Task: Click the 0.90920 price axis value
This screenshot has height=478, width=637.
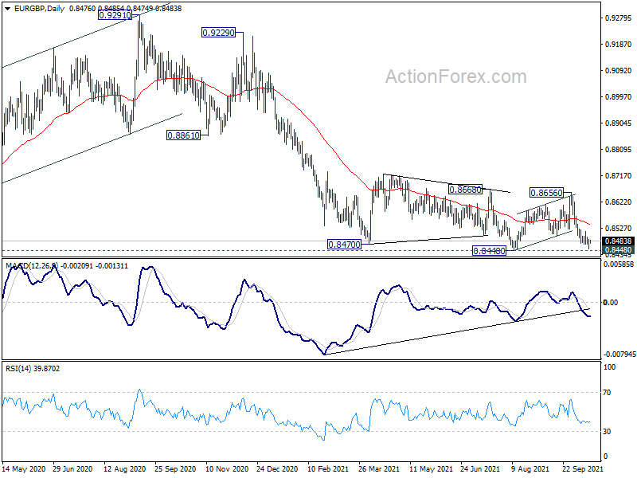Action: [x=619, y=71]
